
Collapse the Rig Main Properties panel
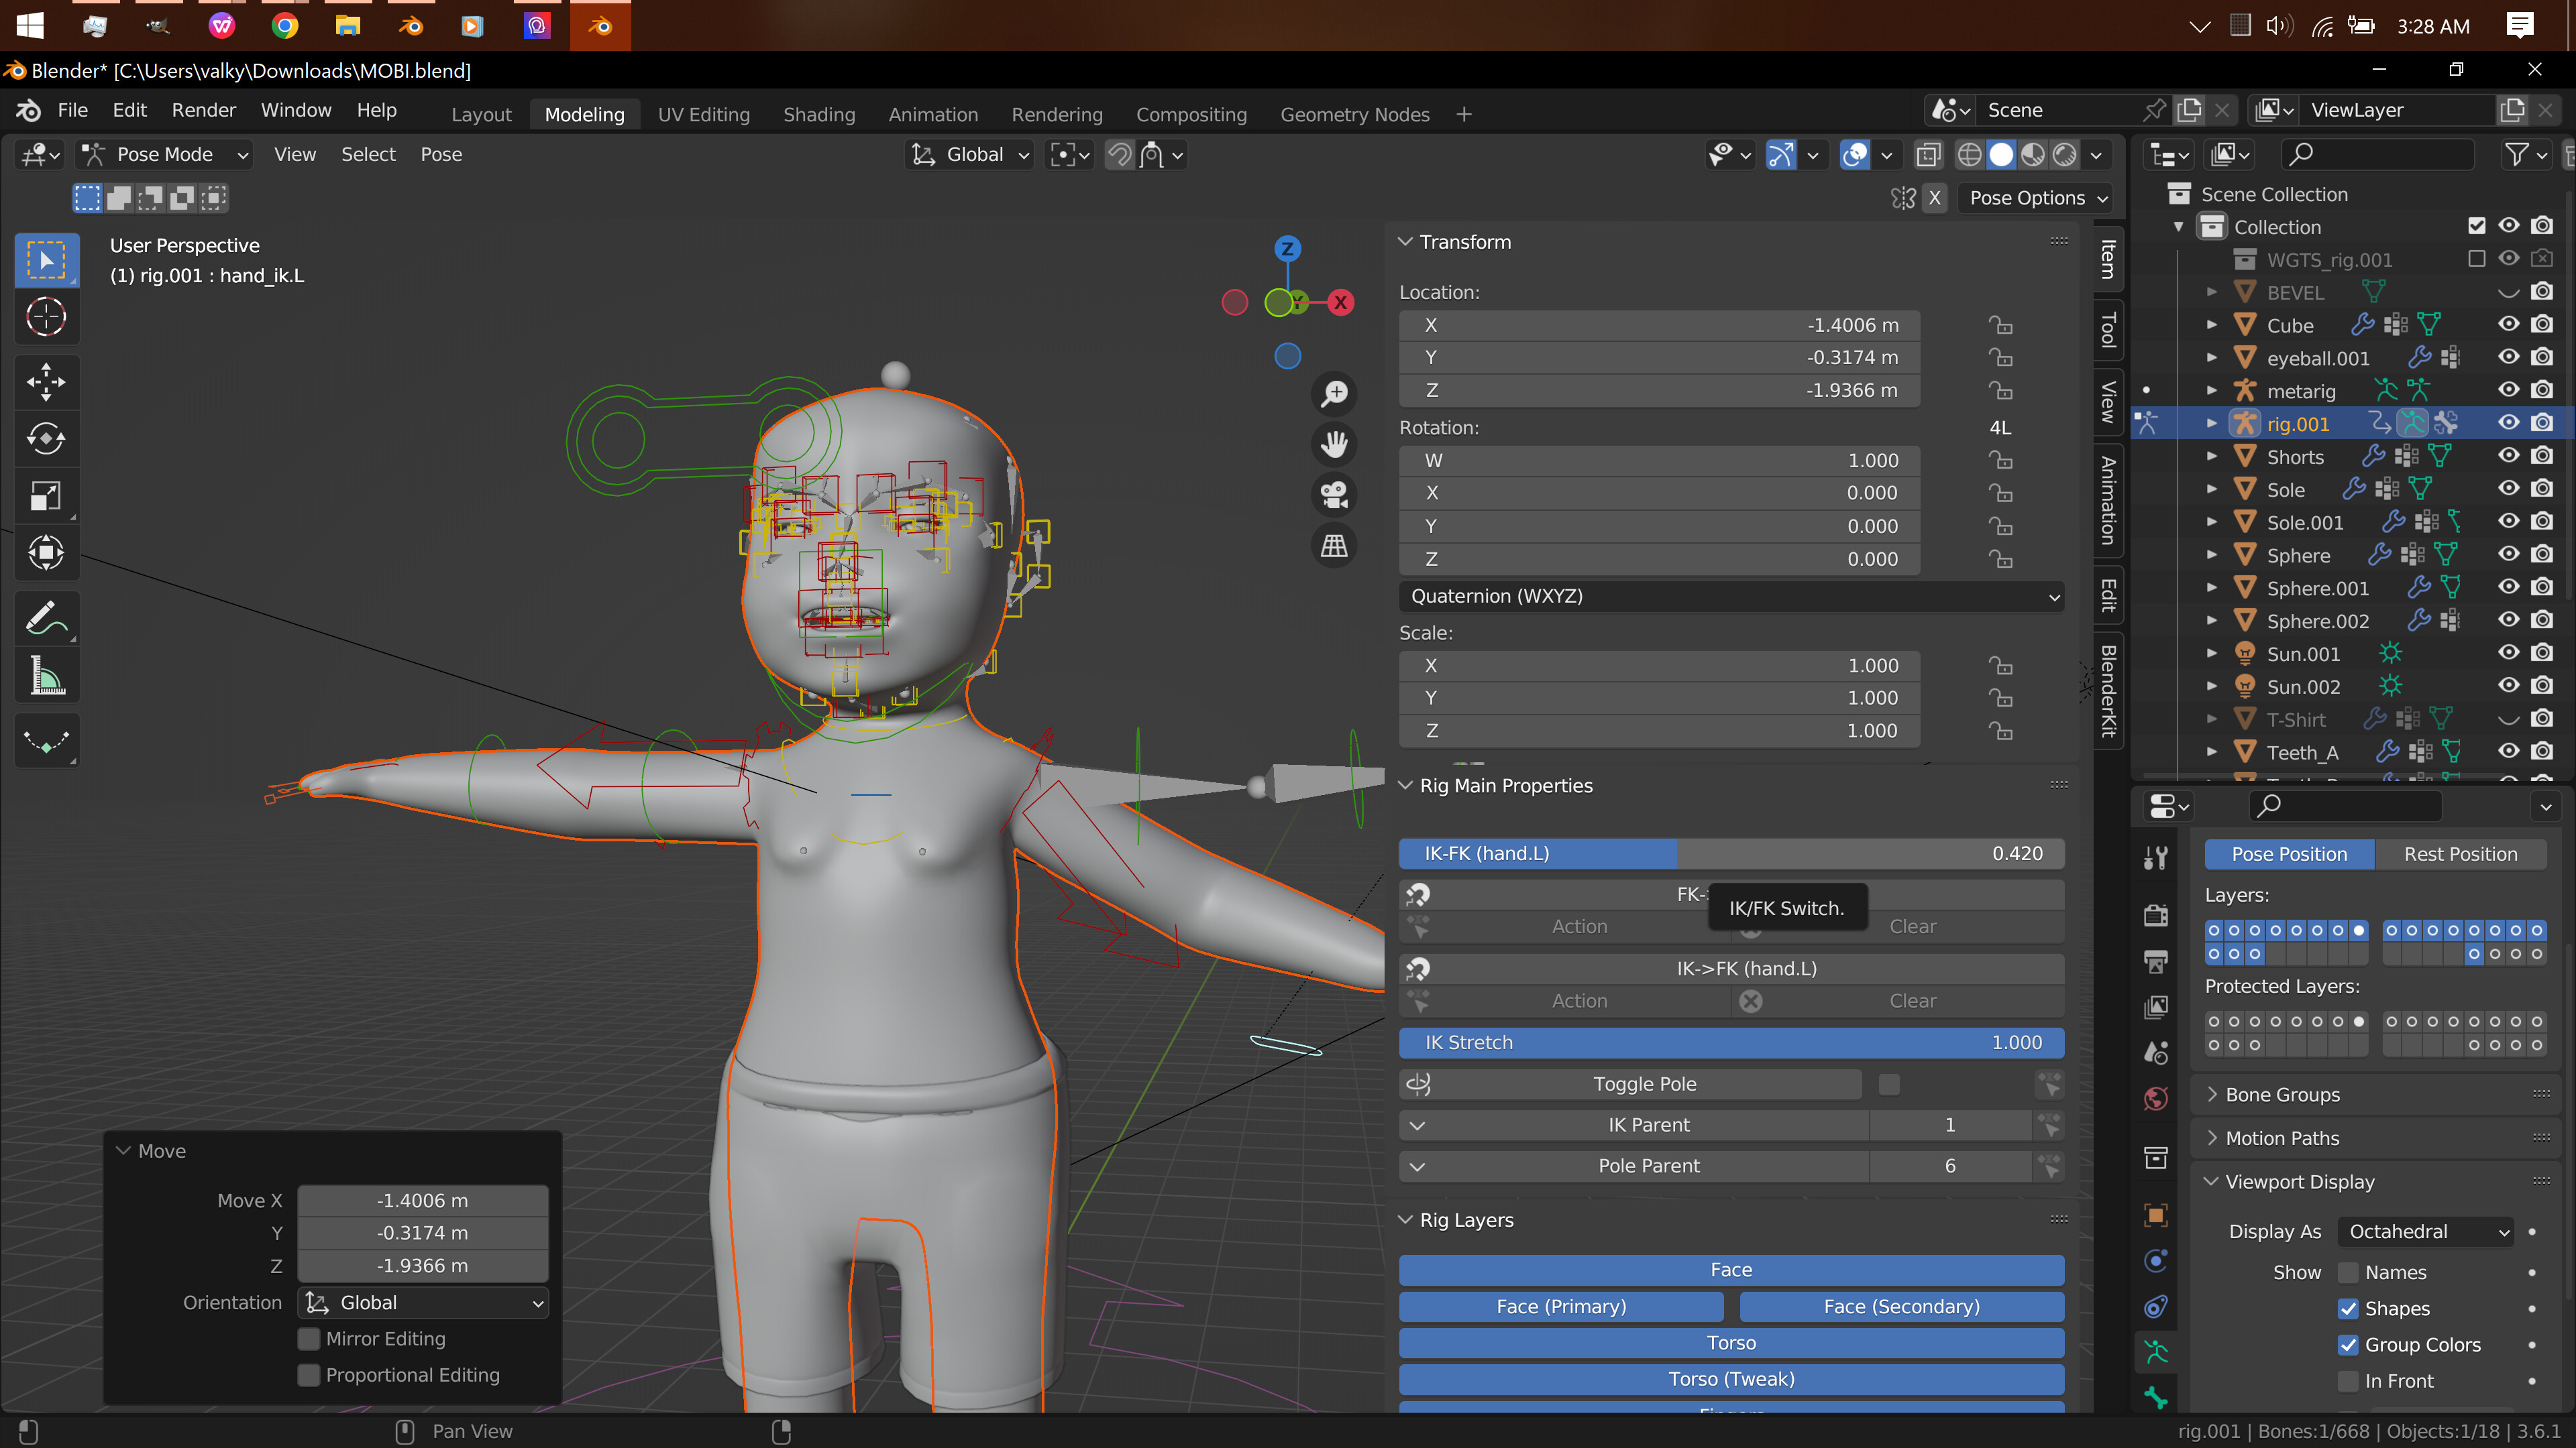pos(1405,784)
